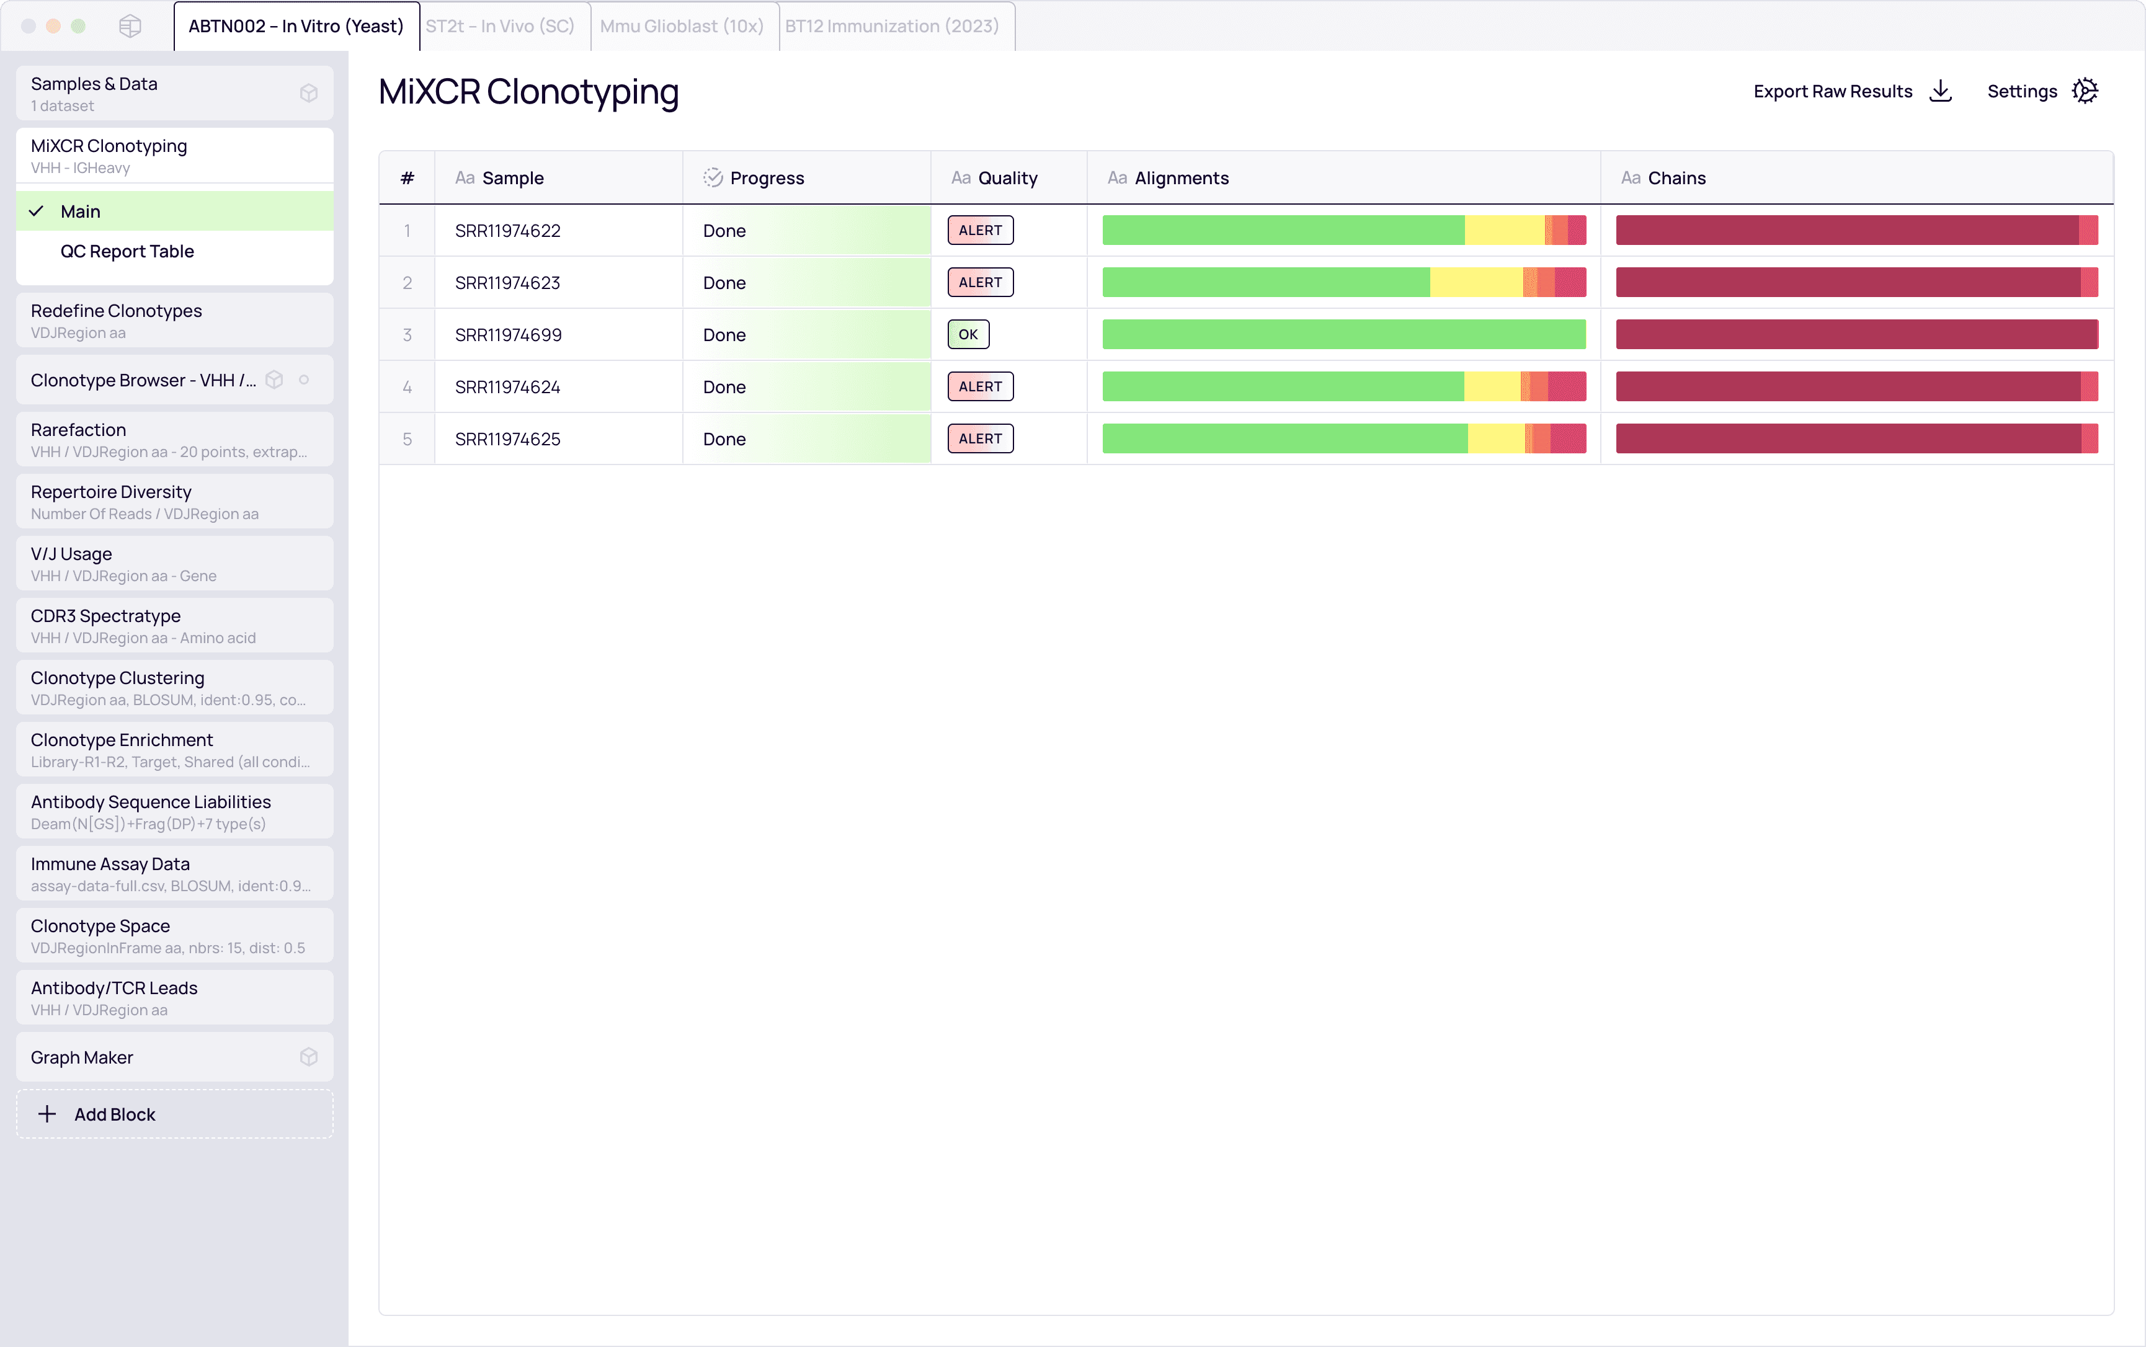Click the Progress column status icon
The height and width of the screenshot is (1347, 2146).
(712, 178)
